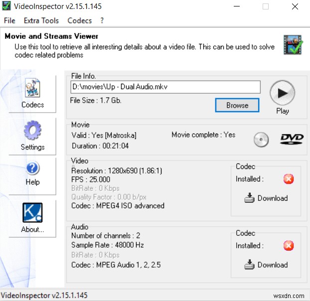Image resolution: width=310 pixels, height=301 pixels.
Task: Click 'Movie and Streams Viewer' heading
Action: 51,36
